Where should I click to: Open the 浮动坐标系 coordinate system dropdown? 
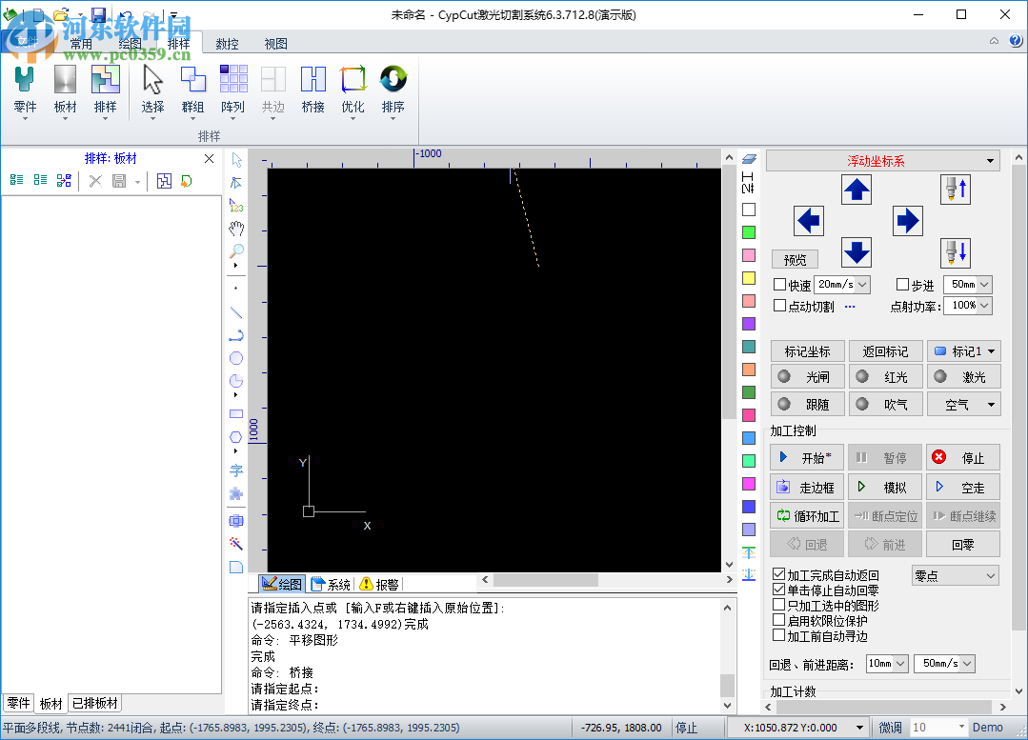pos(881,160)
